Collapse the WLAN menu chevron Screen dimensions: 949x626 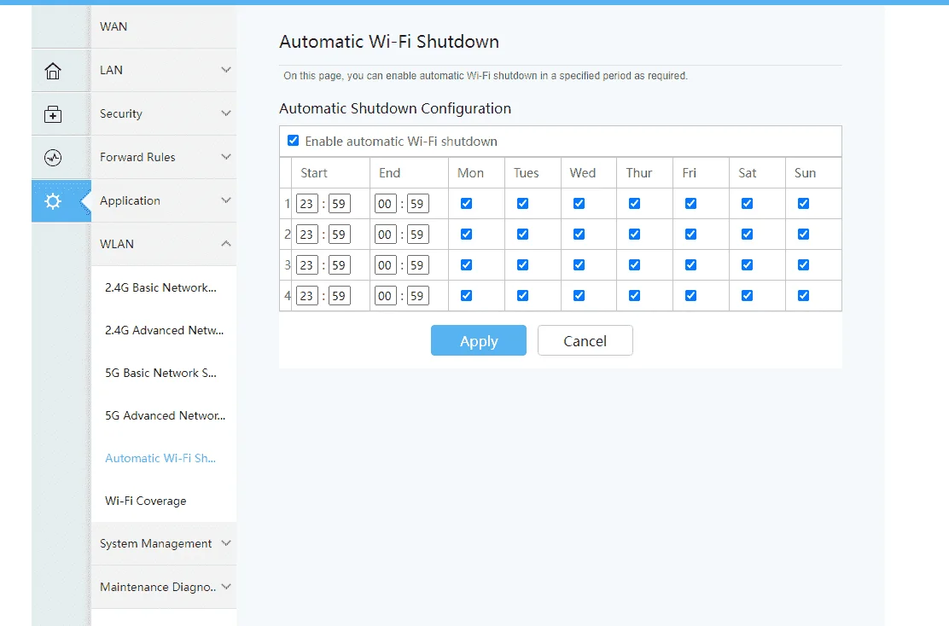point(226,244)
